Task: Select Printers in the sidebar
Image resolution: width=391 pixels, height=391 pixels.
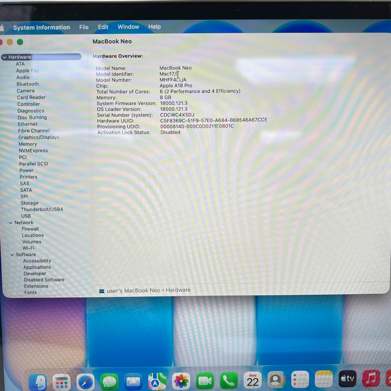Action: [29, 177]
